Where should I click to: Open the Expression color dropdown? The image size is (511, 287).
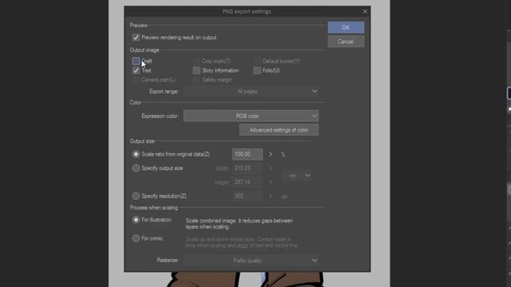(251, 116)
